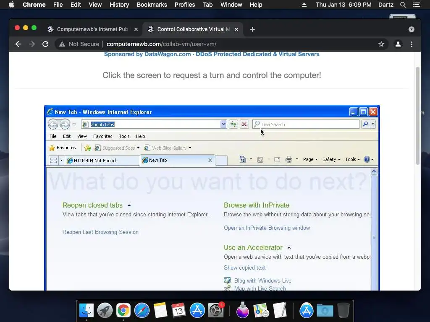
Task: Close the New Tab IE tab
Action: 210,160
